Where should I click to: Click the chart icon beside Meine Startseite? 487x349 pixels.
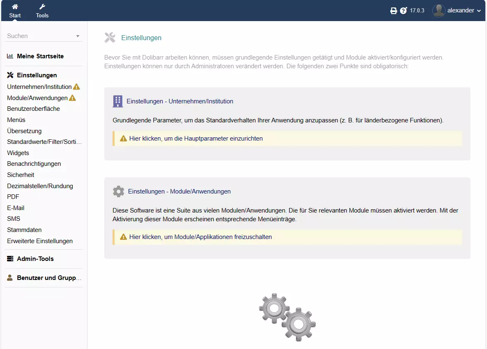coord(10,56)
